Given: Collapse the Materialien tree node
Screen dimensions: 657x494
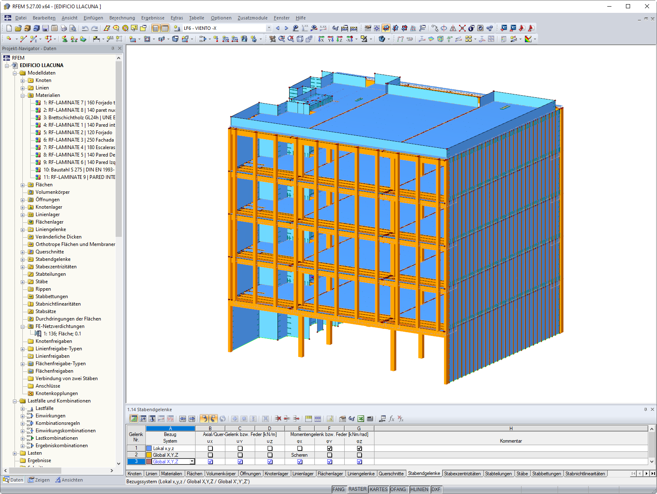Looking at the screenshot, I should click(x=23, y=96).
